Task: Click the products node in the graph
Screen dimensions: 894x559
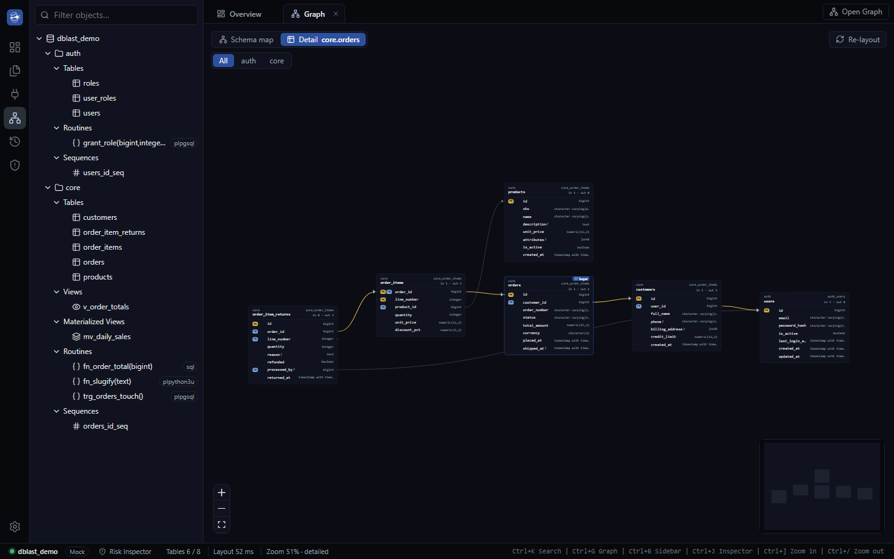Action: click(x=549, y=222)
